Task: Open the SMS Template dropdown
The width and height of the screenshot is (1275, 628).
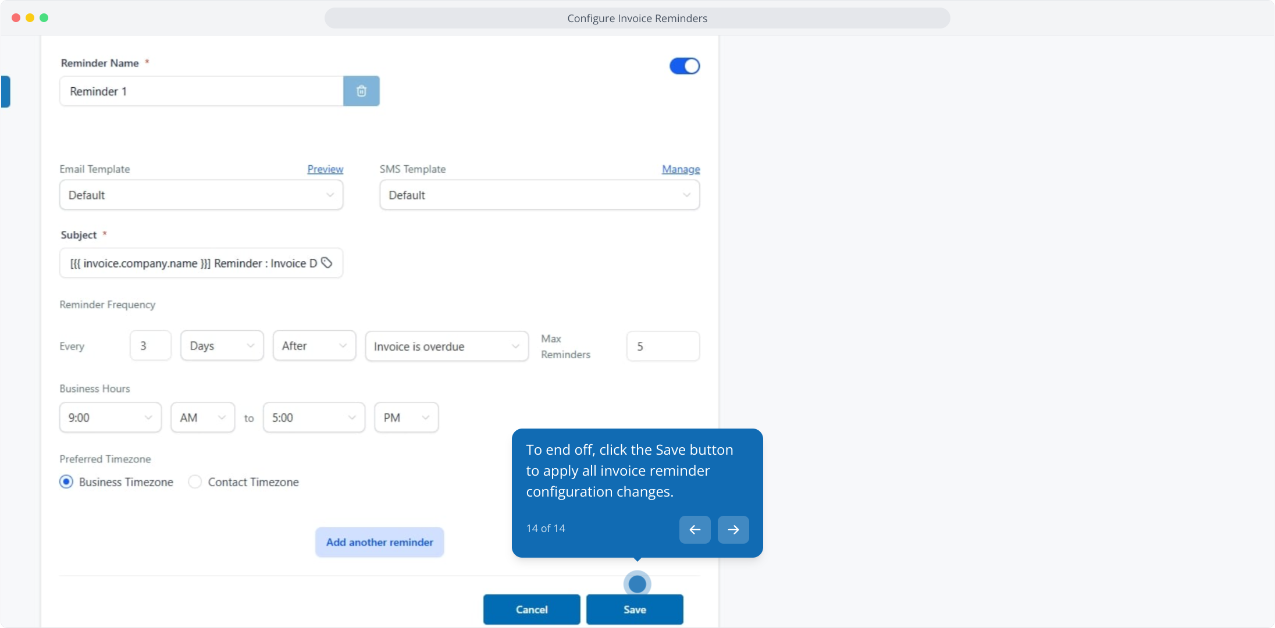Action: pyautogui.click(x=539, y=195)
